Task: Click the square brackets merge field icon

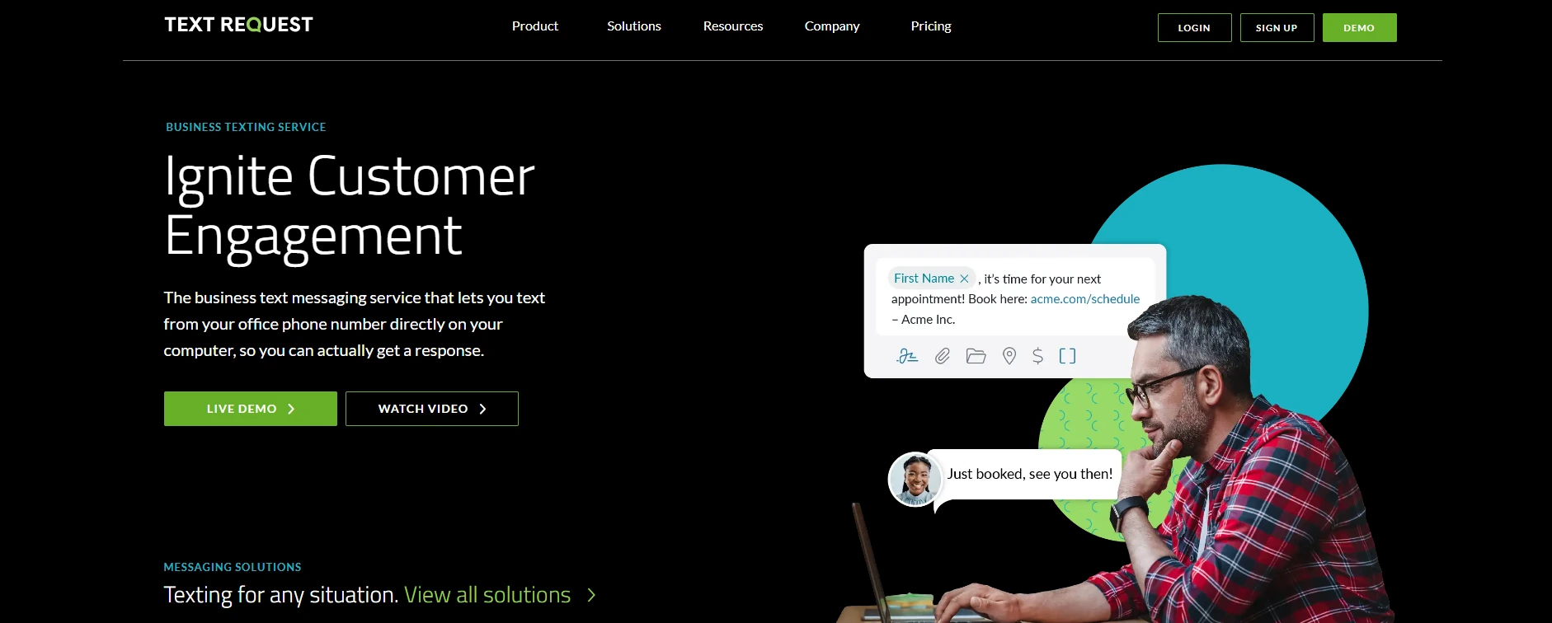Action: pyautogui.click(x=1067, y=356)
